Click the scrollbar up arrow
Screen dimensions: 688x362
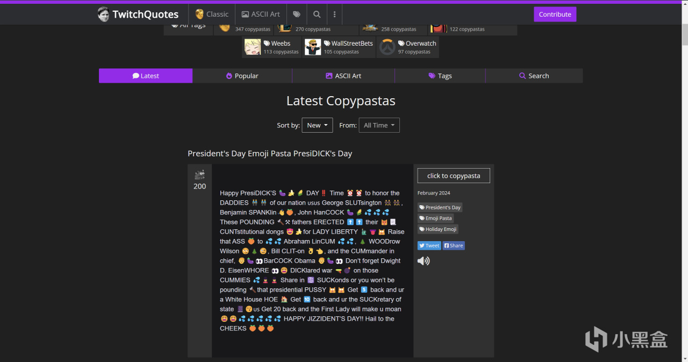[x=685, y=4]
